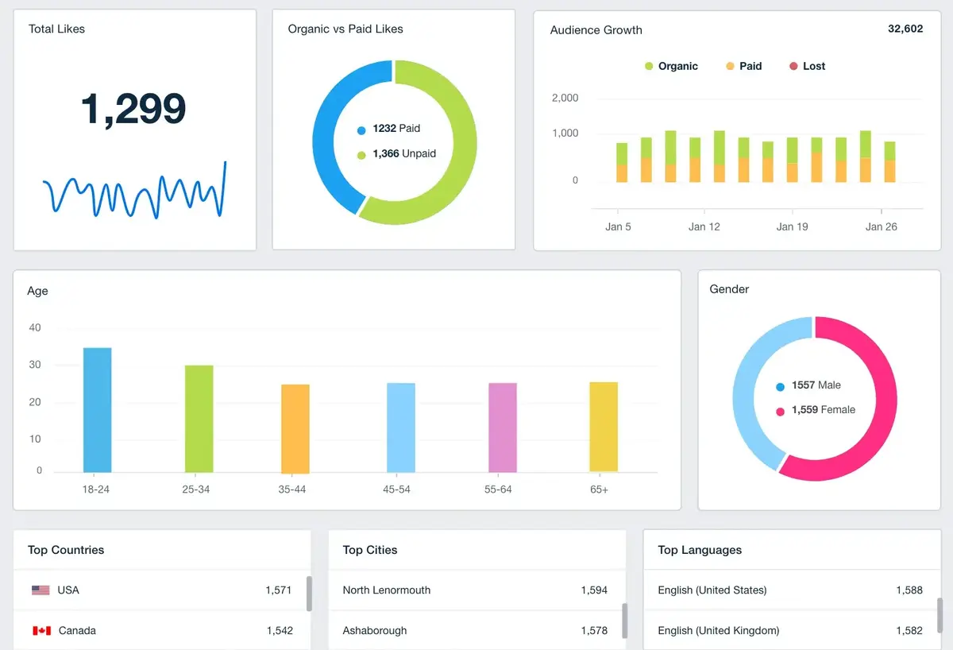This screenshot has width=953, height=650.
Task: Click the 1,582 value for English (United Kingdom)
Action: pos(909,631)
